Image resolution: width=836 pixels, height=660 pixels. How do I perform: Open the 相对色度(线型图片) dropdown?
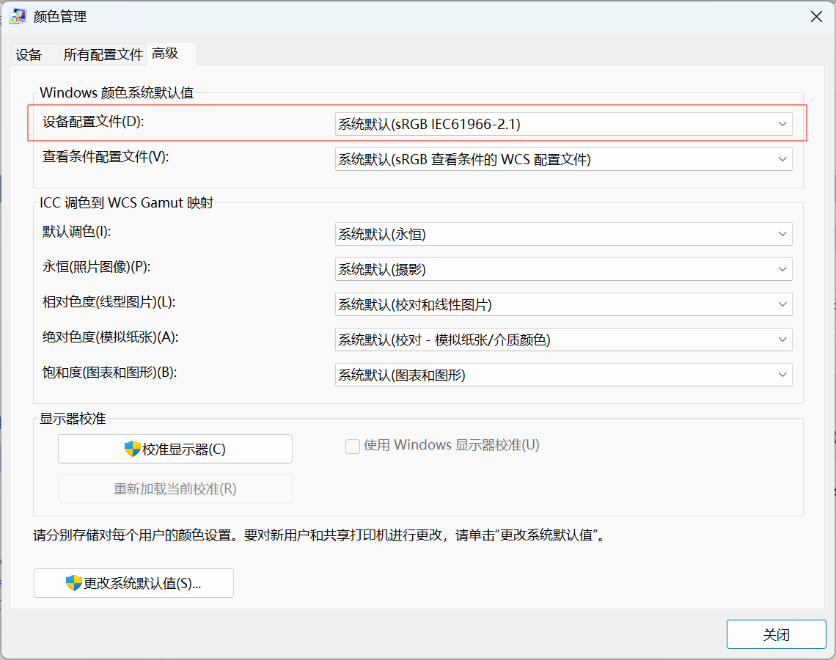pos(563,304)
